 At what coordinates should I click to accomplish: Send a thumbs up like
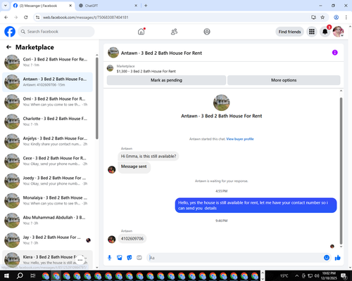338,258
